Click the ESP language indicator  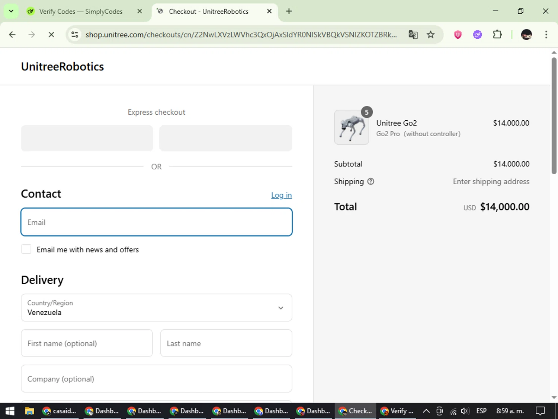point(481,411)
